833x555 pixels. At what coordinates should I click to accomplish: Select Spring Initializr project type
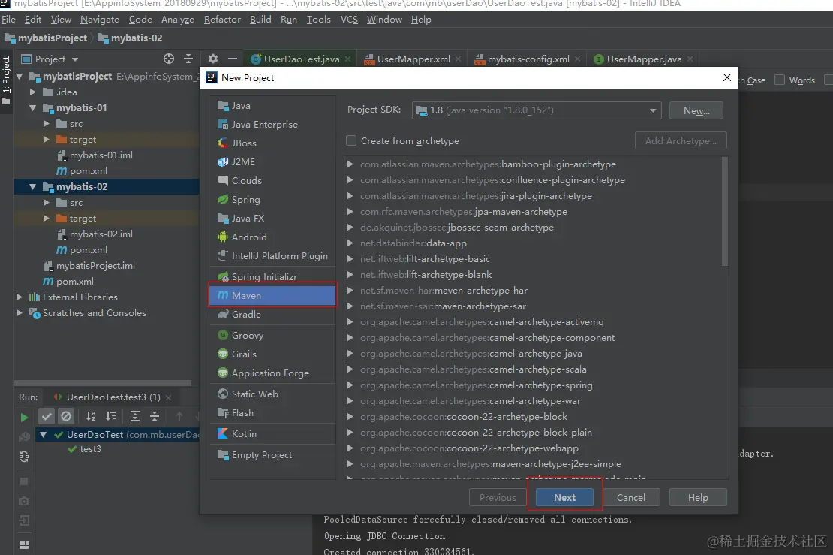tap(272, 276)
